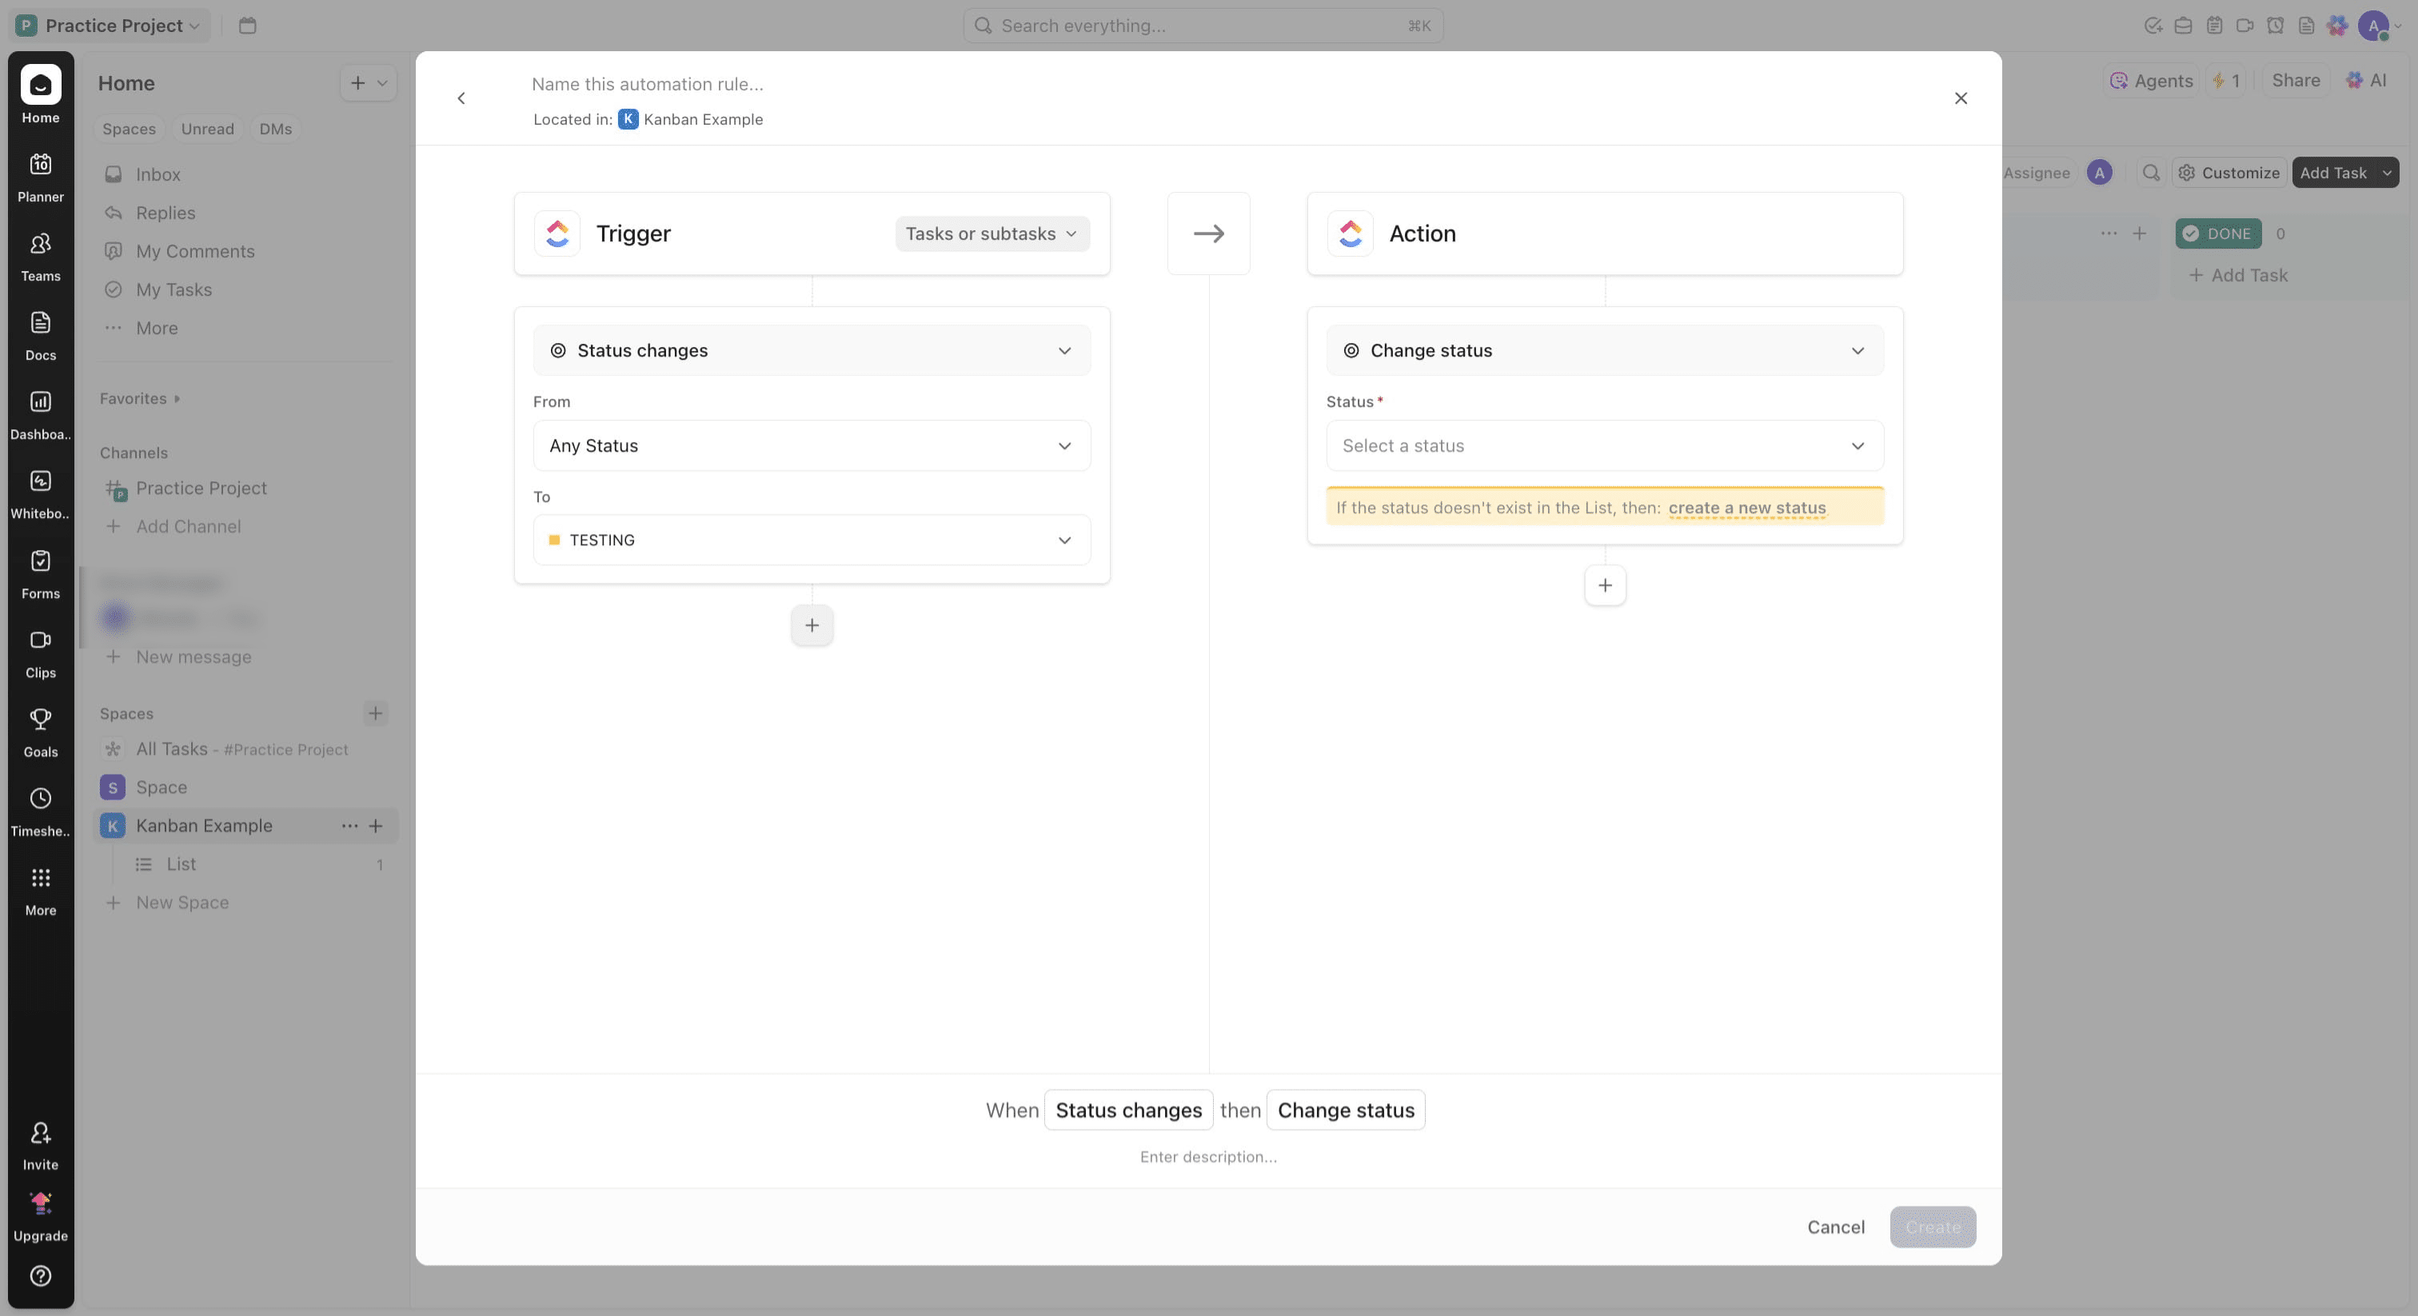This screenshot has height=1316, width=2418.
Task: Click the automation rule name field
Action: (647, 85)
